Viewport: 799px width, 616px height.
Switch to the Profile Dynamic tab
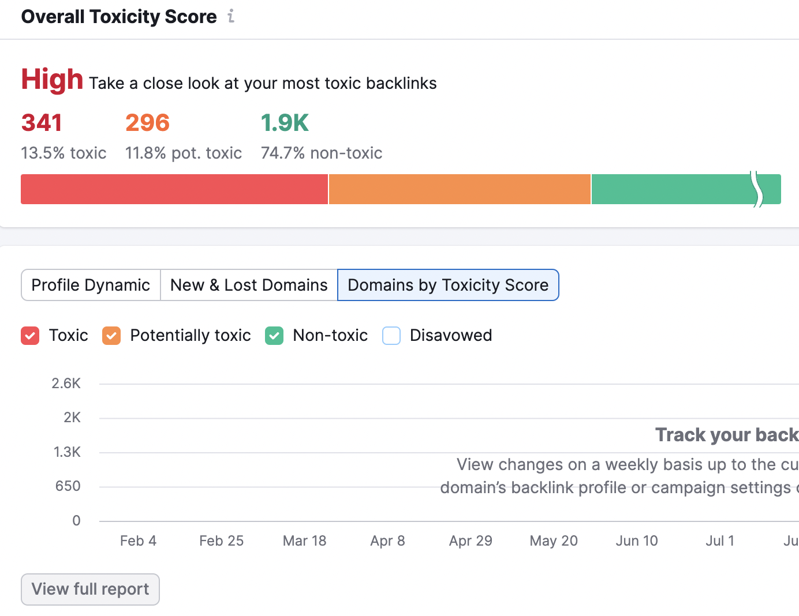pyautogui.click(x=90, y=284)
